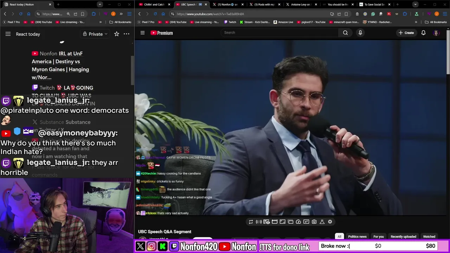This screenshot has width=450, height=253.
Task: Open playback speed gauge icon below video
Action: 298,222
